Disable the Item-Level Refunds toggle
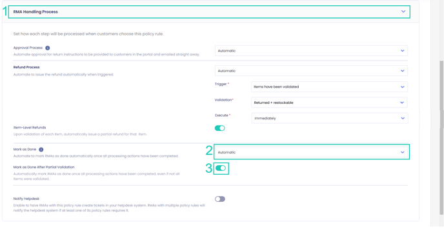This screenshot has width=444, height=247. 219,128
